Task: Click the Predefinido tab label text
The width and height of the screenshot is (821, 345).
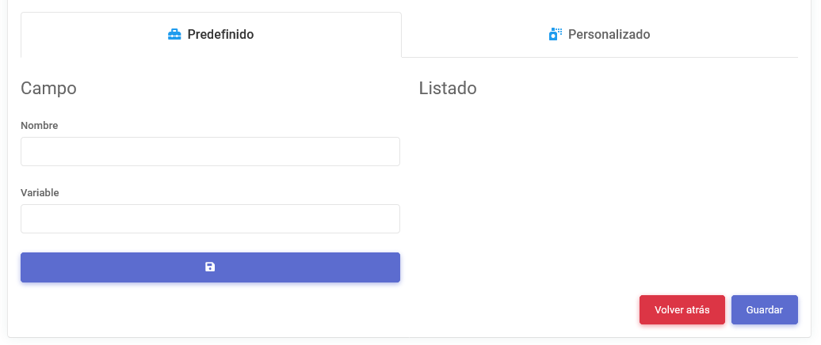Action: tap(220, 35)
